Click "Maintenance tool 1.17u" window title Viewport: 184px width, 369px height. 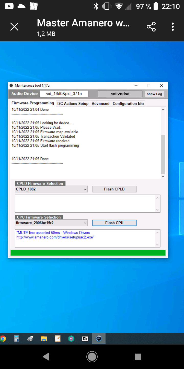point(32,85)
